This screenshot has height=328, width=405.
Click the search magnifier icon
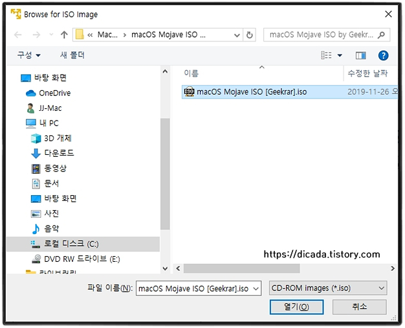(x=381, y=35)
